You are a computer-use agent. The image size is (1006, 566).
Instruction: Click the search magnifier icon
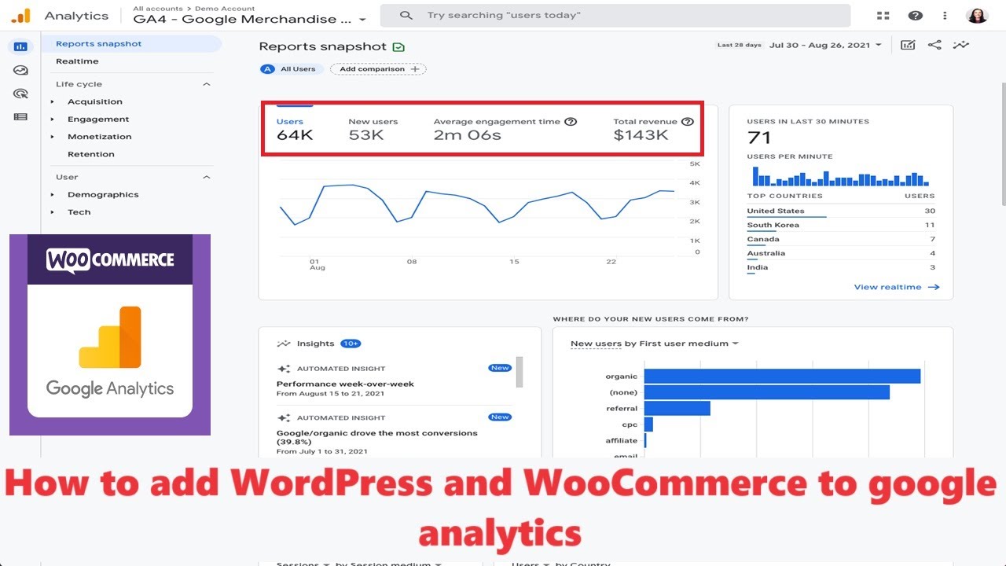pos(406,16)
